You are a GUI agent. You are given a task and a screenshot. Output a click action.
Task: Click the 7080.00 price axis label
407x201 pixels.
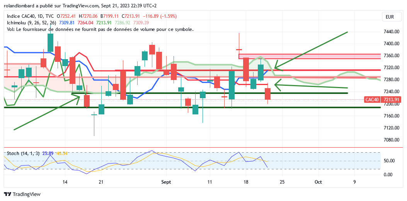coord(392,140)
